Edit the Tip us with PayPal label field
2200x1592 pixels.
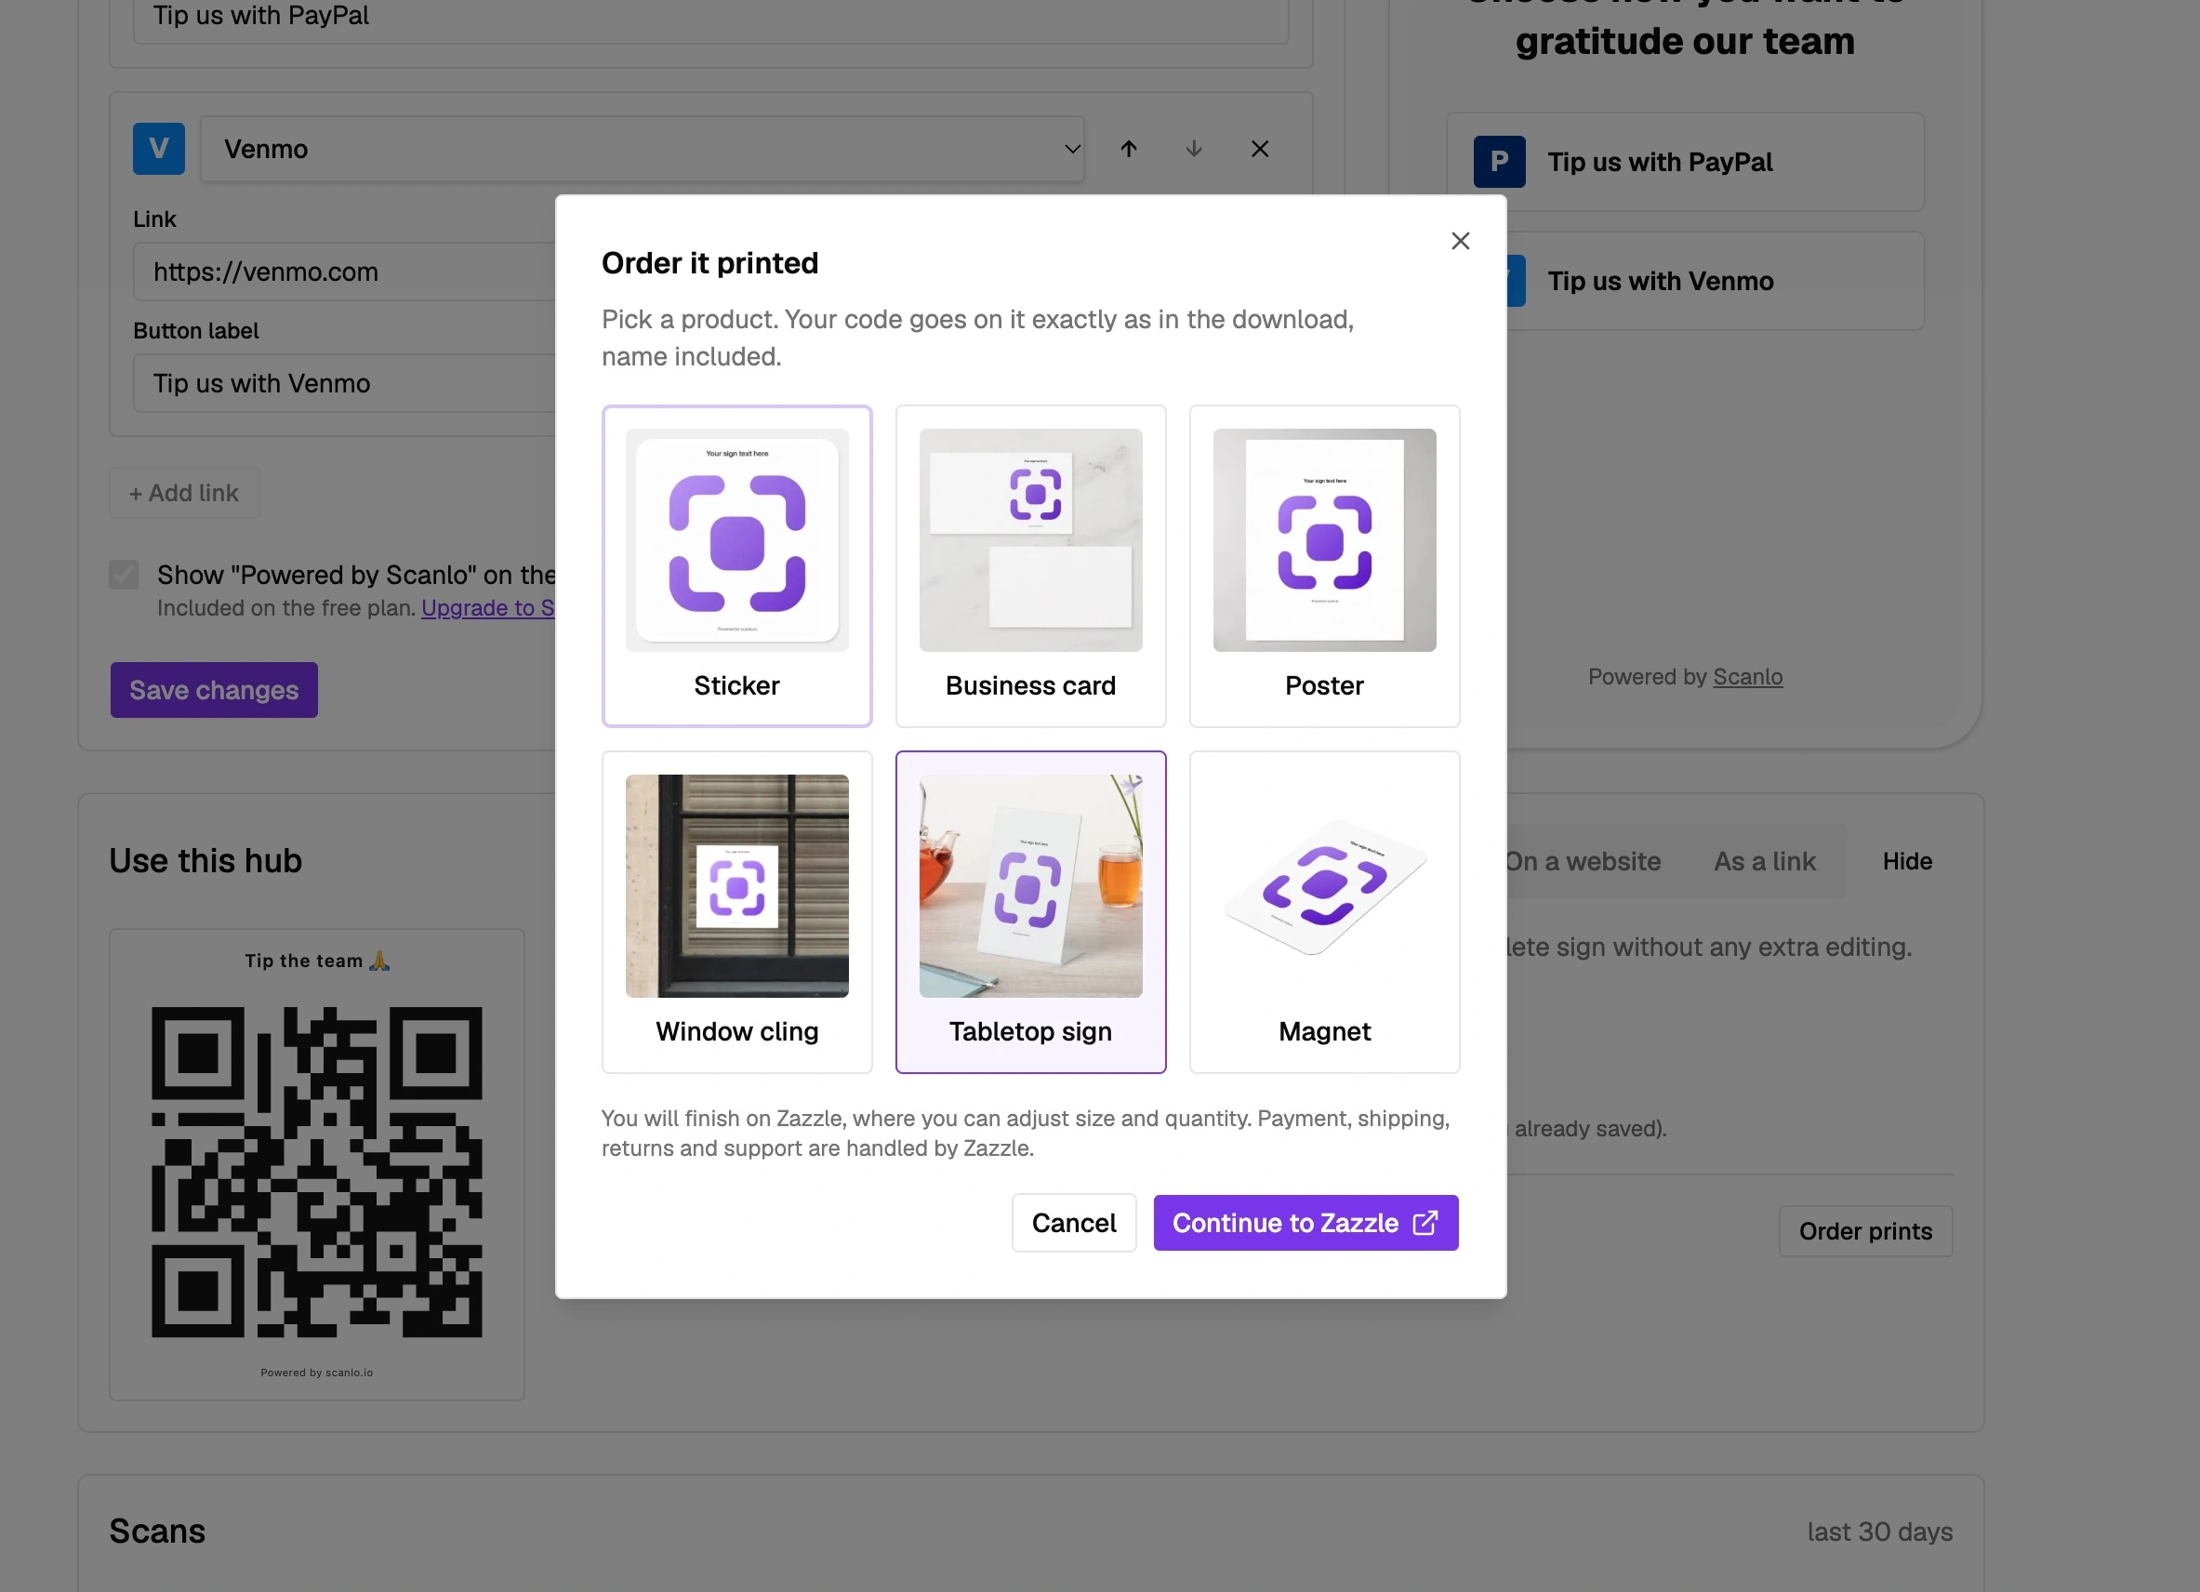[x=710, y=18]
